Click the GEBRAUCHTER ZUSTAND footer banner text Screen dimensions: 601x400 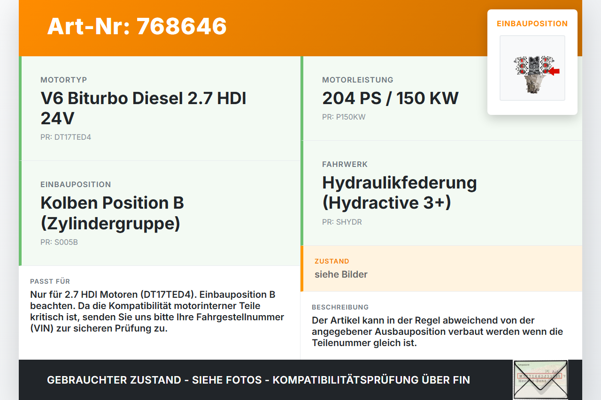pyautogui.click(x=258, y=380)
